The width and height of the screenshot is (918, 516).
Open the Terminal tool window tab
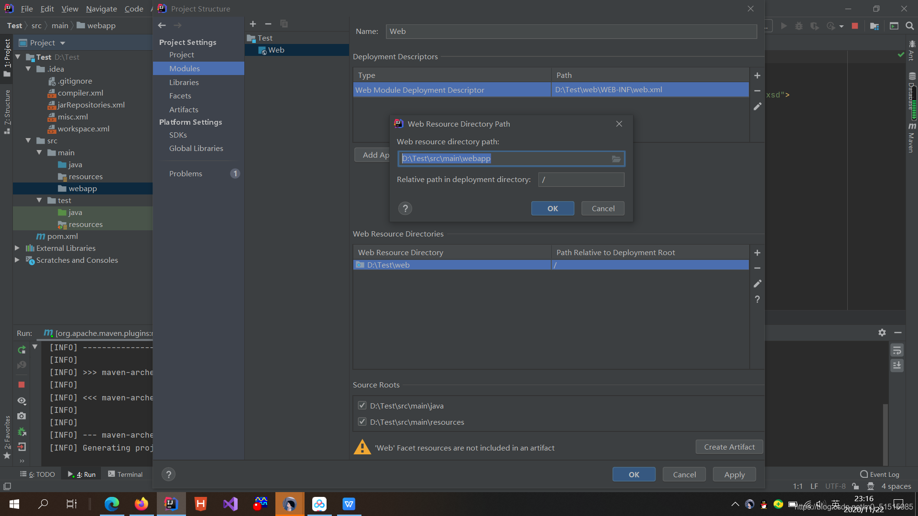tap(125, 474)
